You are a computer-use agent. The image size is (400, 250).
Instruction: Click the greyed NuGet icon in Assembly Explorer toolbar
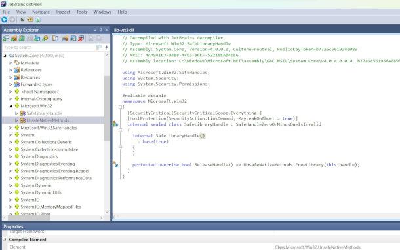pyautogui.click(x=30, y=39)
